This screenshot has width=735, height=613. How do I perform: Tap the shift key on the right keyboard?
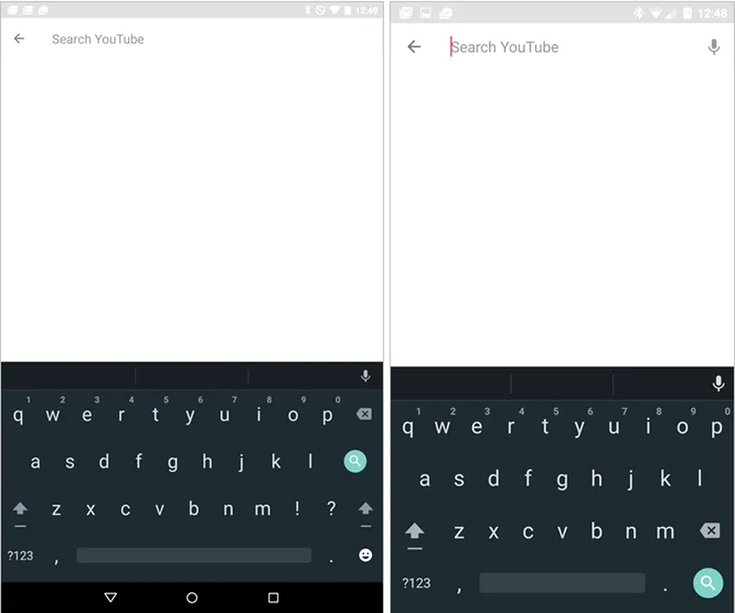(414, 534)
